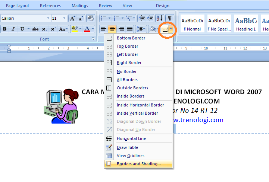This screenshot has height=182, width=269.
Task: Align text right
Action: (121, 29)
